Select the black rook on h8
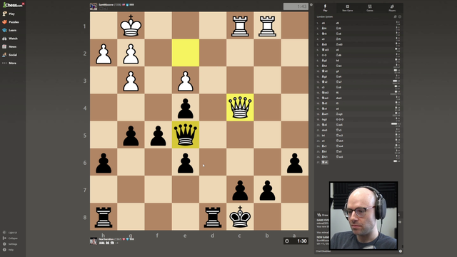Viewport: 457px width, 257px height. point(104,217)
